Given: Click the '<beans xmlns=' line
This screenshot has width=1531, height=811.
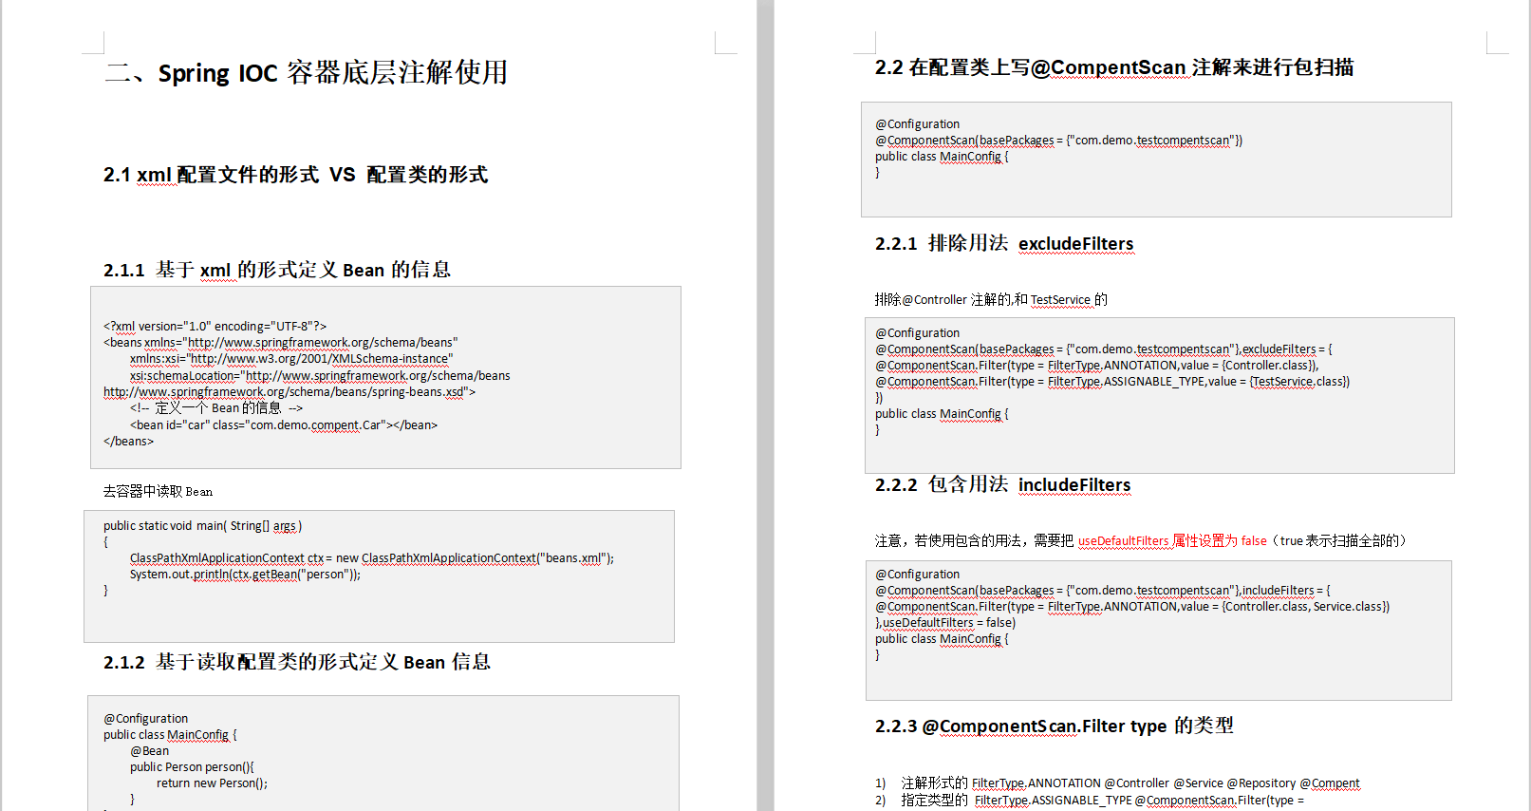Looking at the screenshot, I should tap(281, 342).
